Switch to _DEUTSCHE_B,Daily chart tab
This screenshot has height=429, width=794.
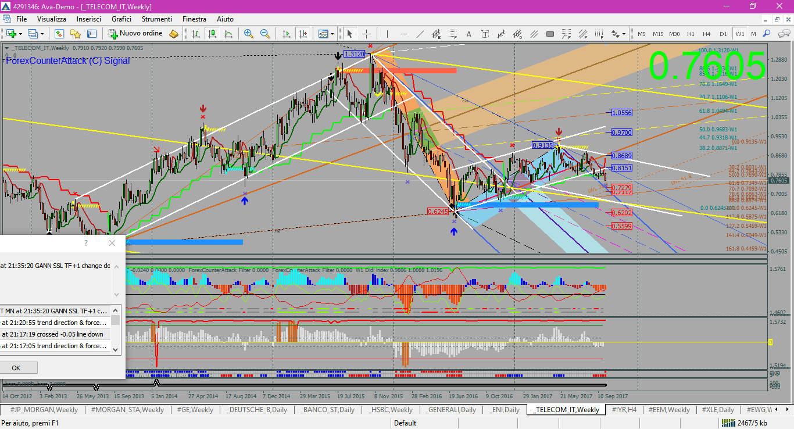tap(257, 410)
